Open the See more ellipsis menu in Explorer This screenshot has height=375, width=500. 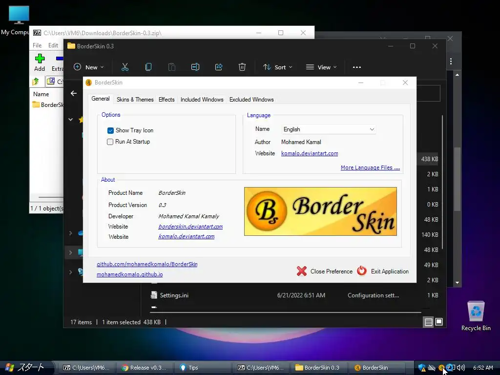[x=357, y=67]
